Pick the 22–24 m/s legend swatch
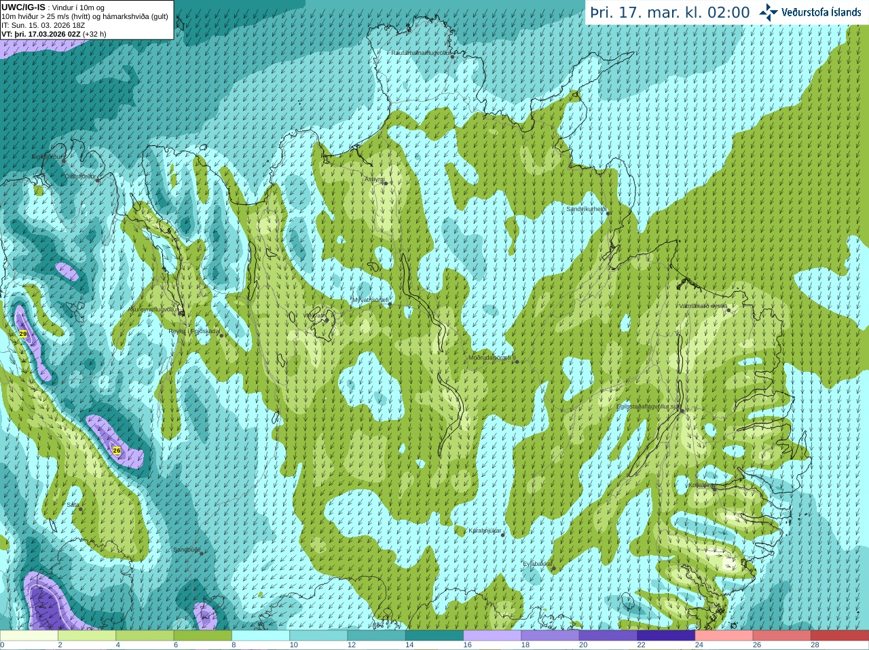Screen dimensions: 869x650 (x=666, y=636)
